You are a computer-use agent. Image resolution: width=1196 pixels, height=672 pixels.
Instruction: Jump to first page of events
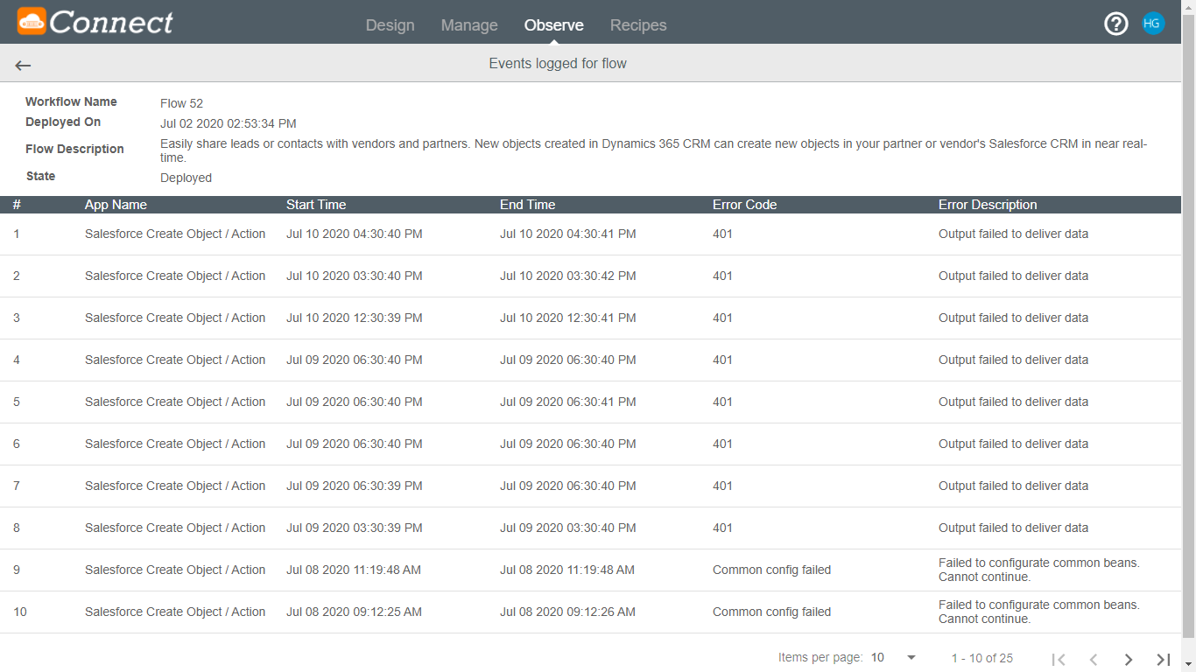1059,659
